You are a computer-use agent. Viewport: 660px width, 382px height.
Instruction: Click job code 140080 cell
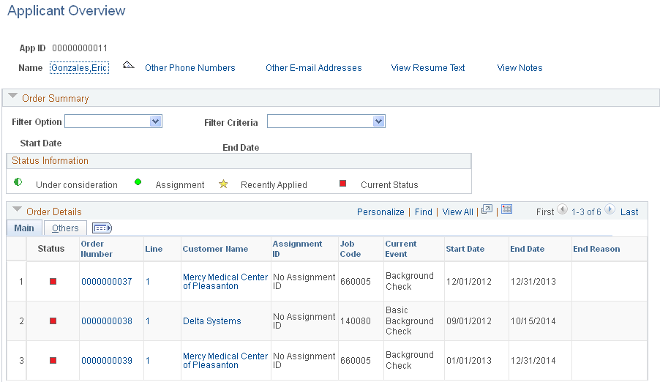click(356, 321)
